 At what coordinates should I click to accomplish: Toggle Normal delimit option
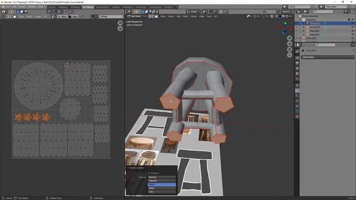[x=162, y=177]
